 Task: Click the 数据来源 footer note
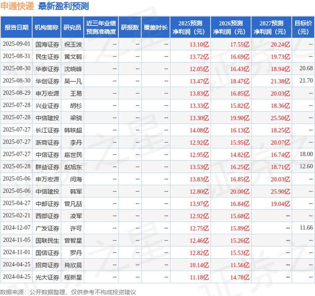[68, 292]
